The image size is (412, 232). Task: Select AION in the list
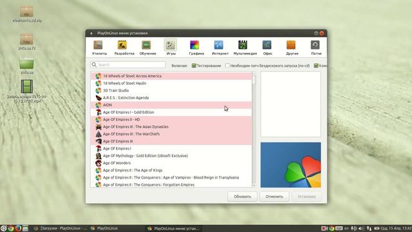pos(171,105)
